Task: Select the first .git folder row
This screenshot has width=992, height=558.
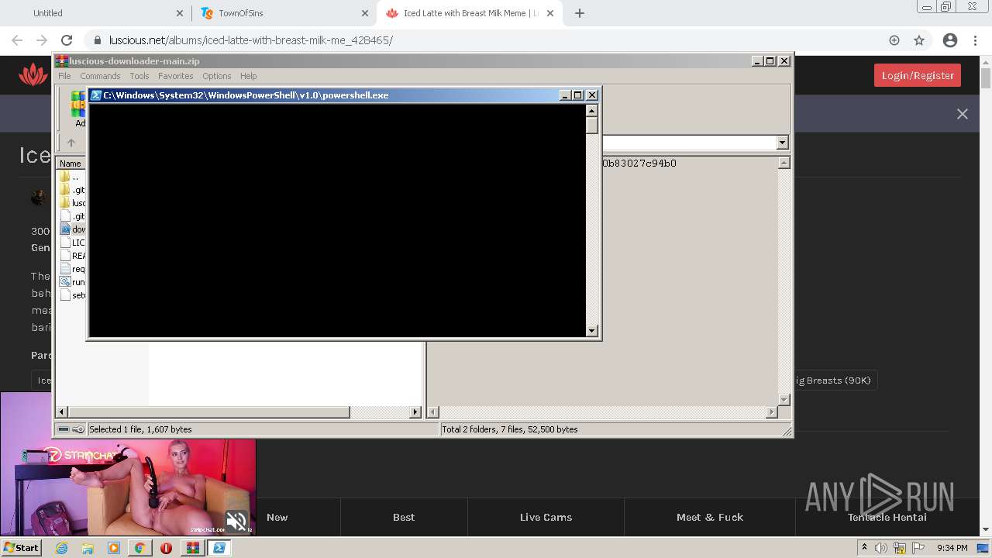Action: pyautogui.click(x=72, y=190)
